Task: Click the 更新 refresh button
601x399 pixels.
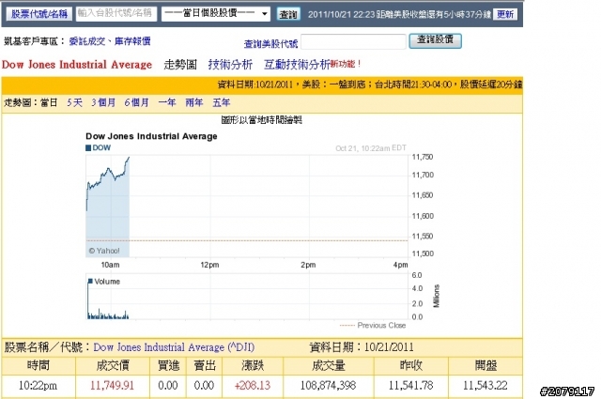Action: click(505, 14)
